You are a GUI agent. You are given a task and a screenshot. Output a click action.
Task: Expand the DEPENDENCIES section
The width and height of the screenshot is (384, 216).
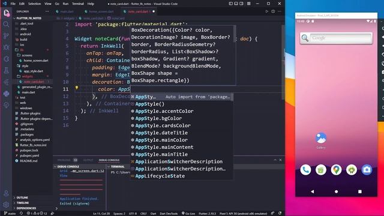[26, 208]
